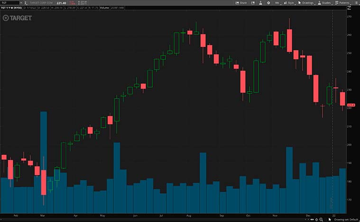Open the Style menu
The width and height of the screenshot is (360, 222).
tap(289, 3)
